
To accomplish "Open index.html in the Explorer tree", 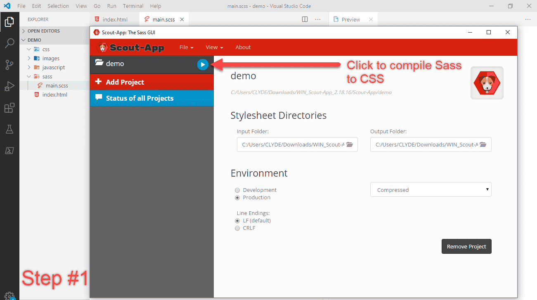I will [x=54, y=94].
